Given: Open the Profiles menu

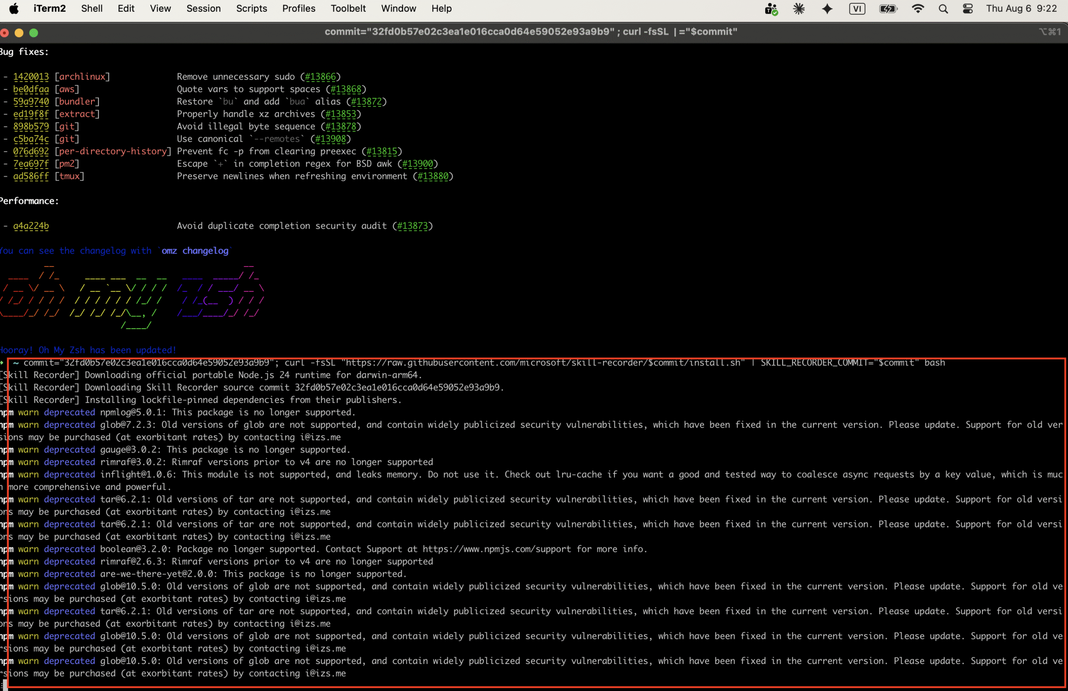Looking at the screenshot, I should (x=298, y=8).
